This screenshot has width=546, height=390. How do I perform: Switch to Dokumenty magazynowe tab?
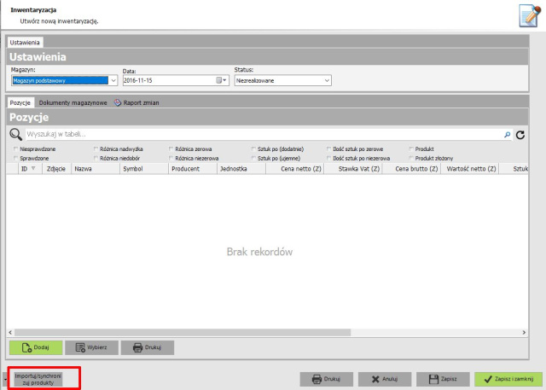tap(73, 102)
